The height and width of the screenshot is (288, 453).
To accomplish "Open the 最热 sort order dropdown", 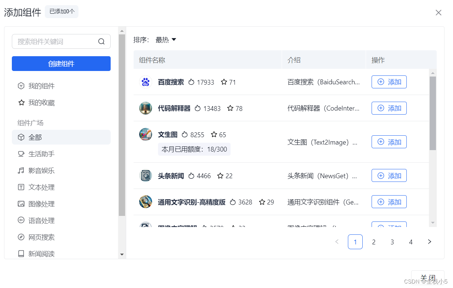I will (166, 40).
